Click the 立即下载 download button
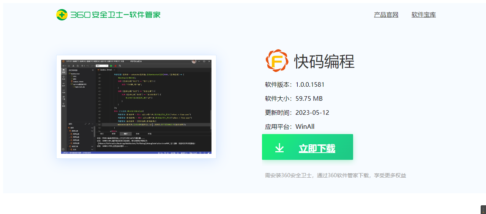486x214 pixels. click(308, 147)
